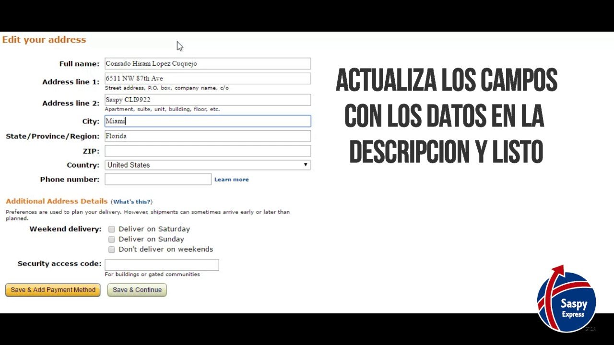
Task: Click the Save & Continue button
Action: click(137, 290)
